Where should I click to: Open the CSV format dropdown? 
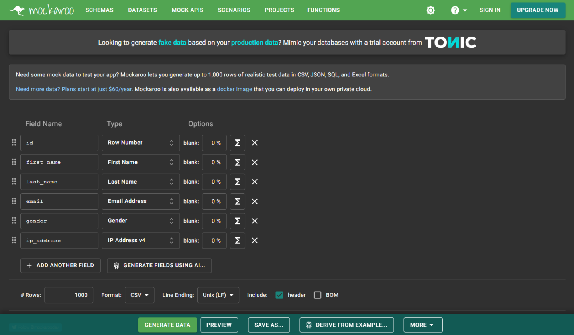click(x=140, y=295)
